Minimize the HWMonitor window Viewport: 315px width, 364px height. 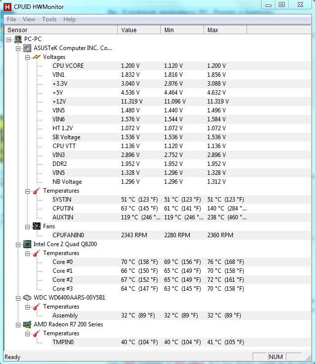[268, 5]
